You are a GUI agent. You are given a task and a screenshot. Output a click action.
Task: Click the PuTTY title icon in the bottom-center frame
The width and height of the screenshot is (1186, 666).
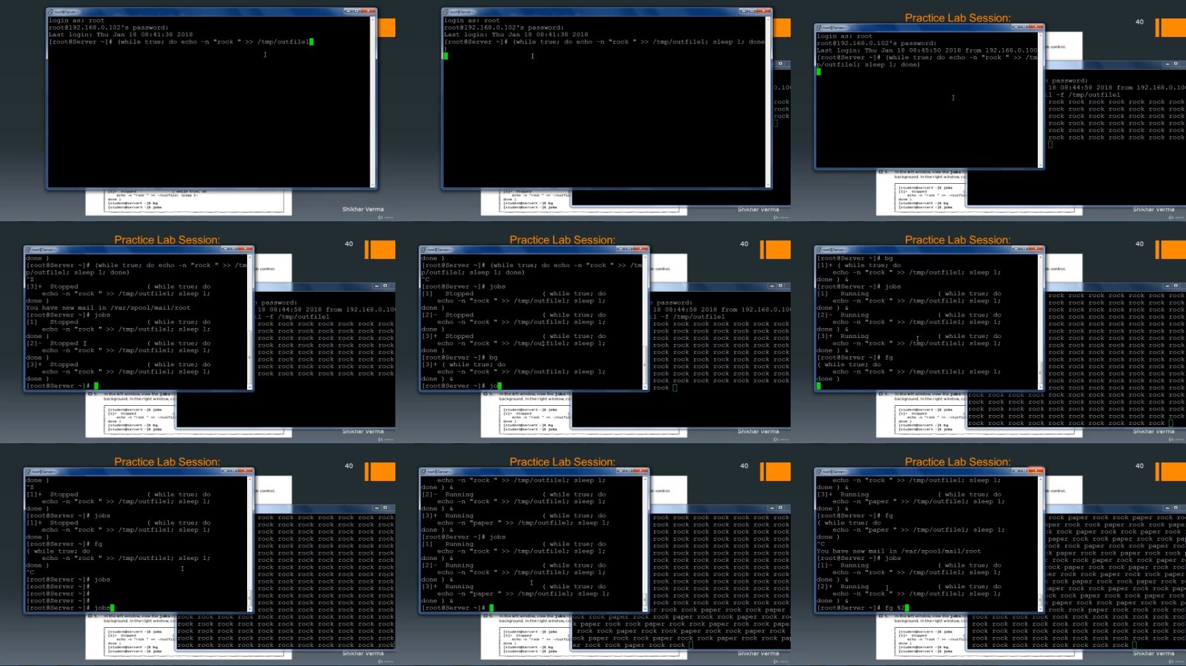click(x=424, y=472)
